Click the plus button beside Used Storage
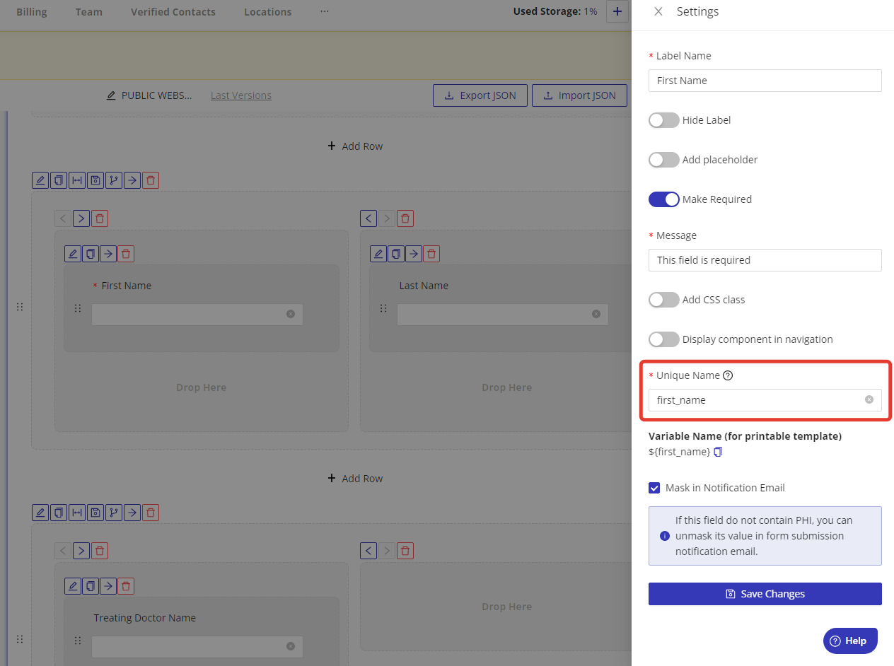This screenshot has height=666, width=894. (x=617, y=12)
